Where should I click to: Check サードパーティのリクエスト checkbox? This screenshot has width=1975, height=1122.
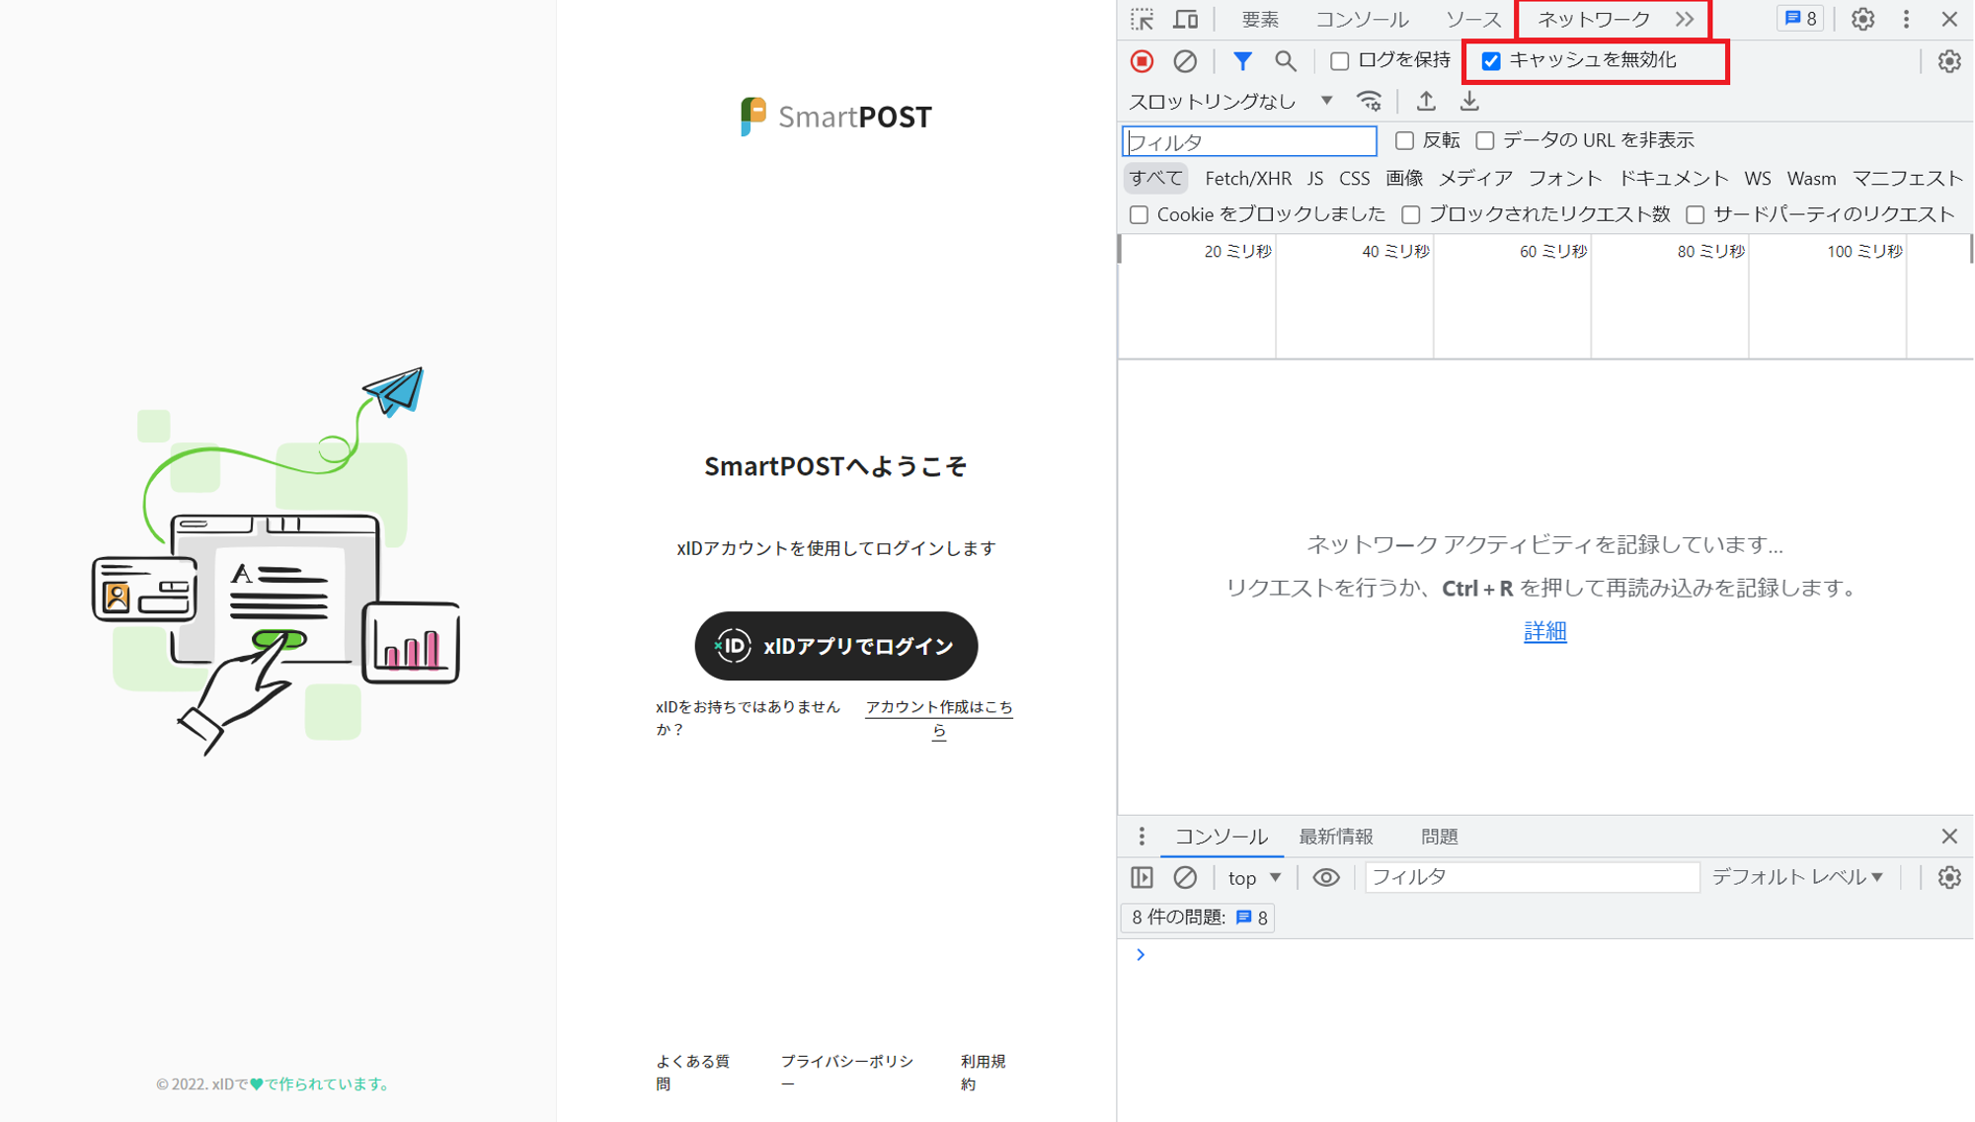1696,214
